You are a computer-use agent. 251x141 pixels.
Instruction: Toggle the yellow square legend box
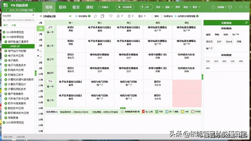[x=182, y=111]
